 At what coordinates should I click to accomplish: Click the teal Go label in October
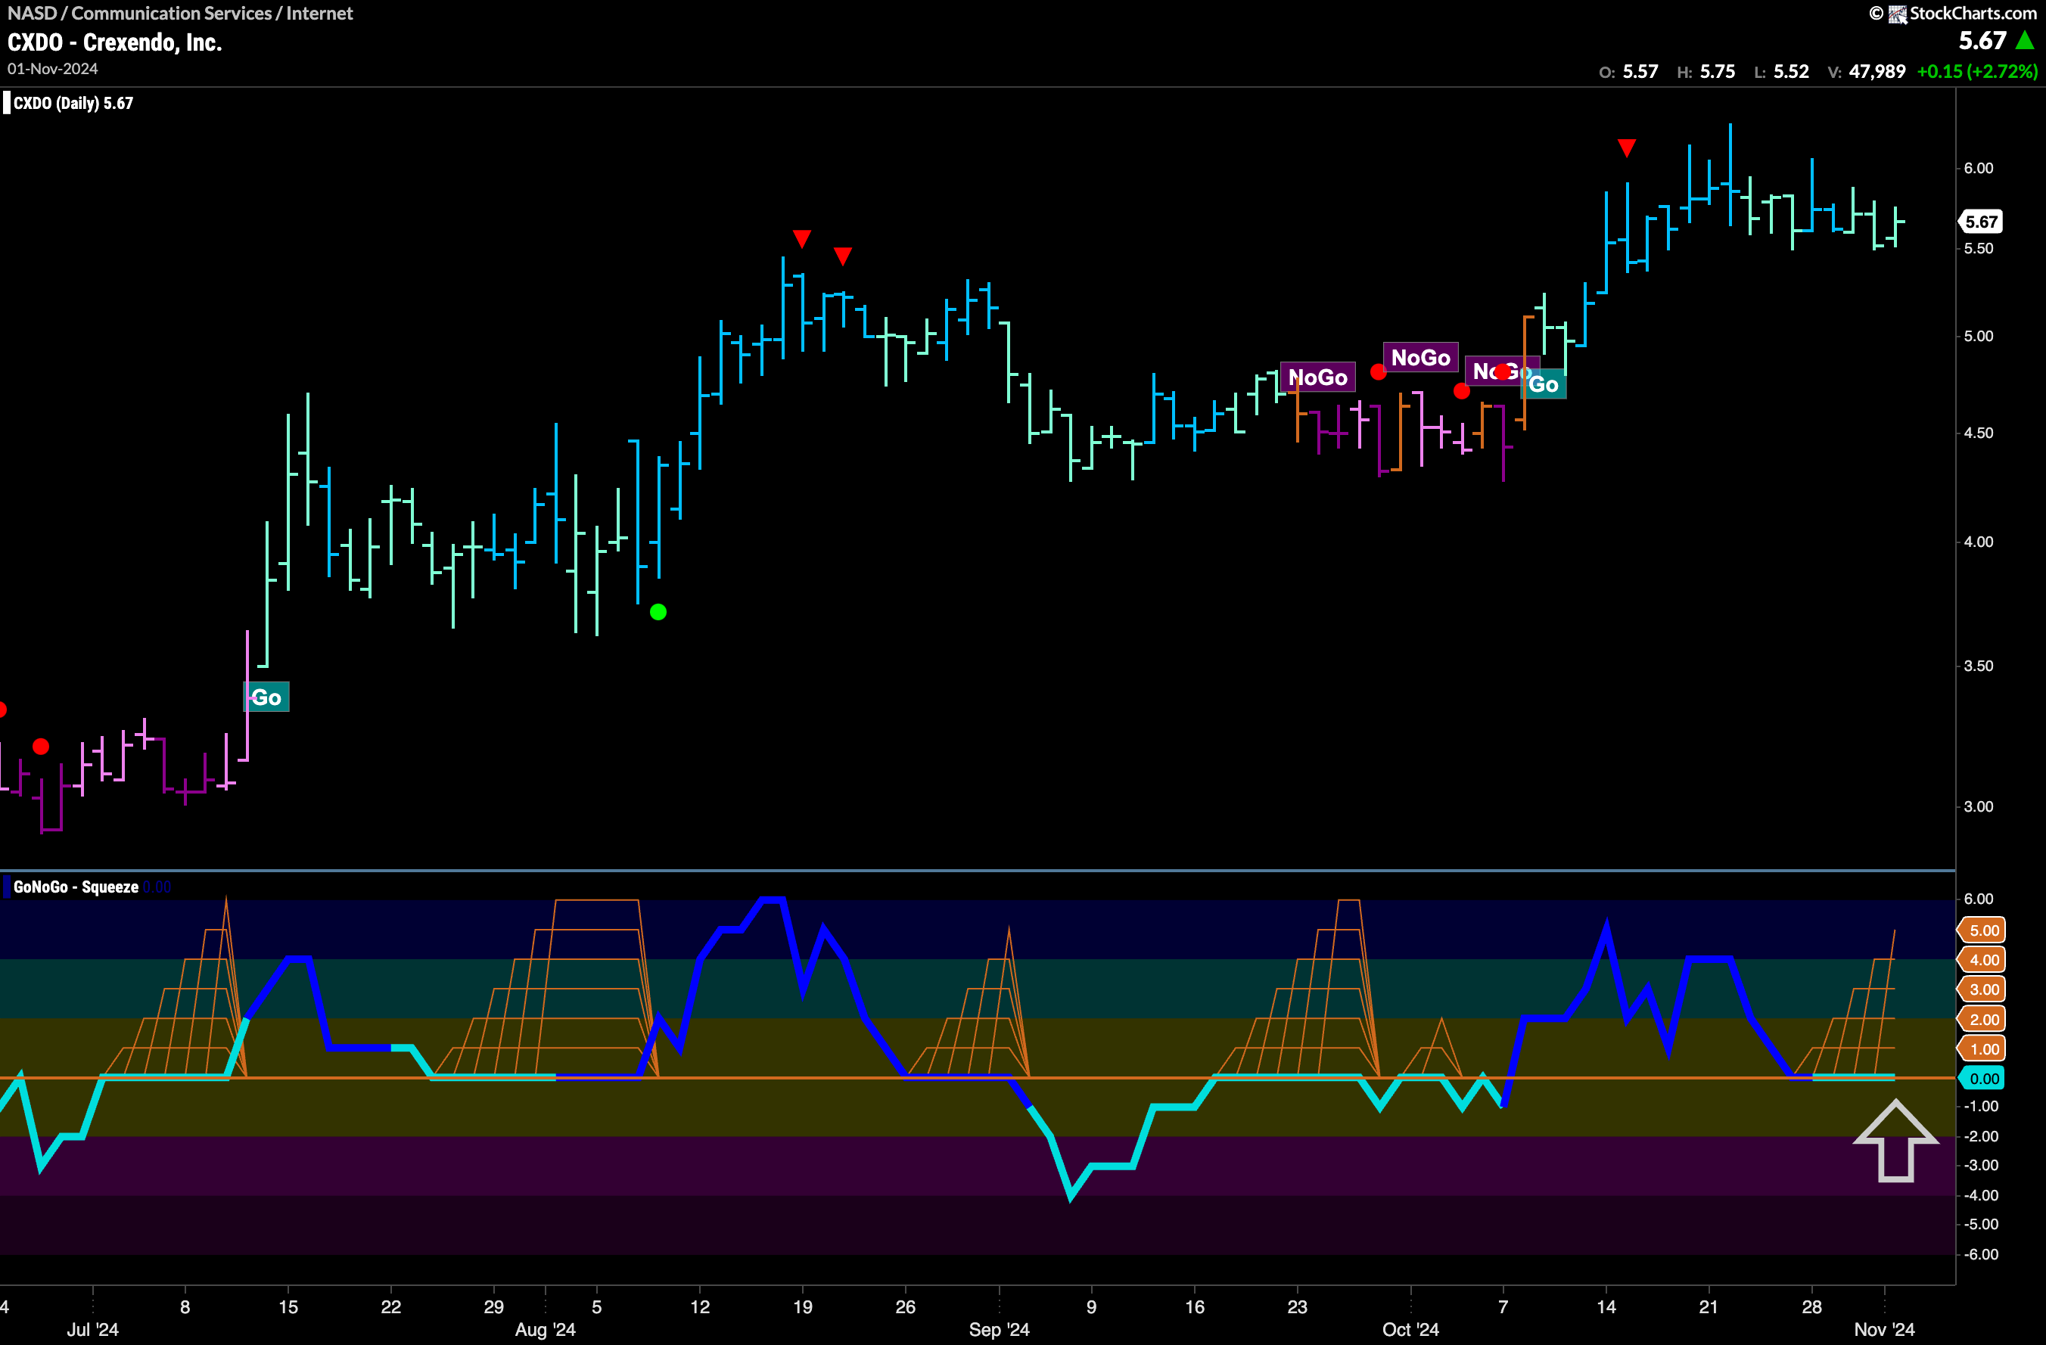1544,384
